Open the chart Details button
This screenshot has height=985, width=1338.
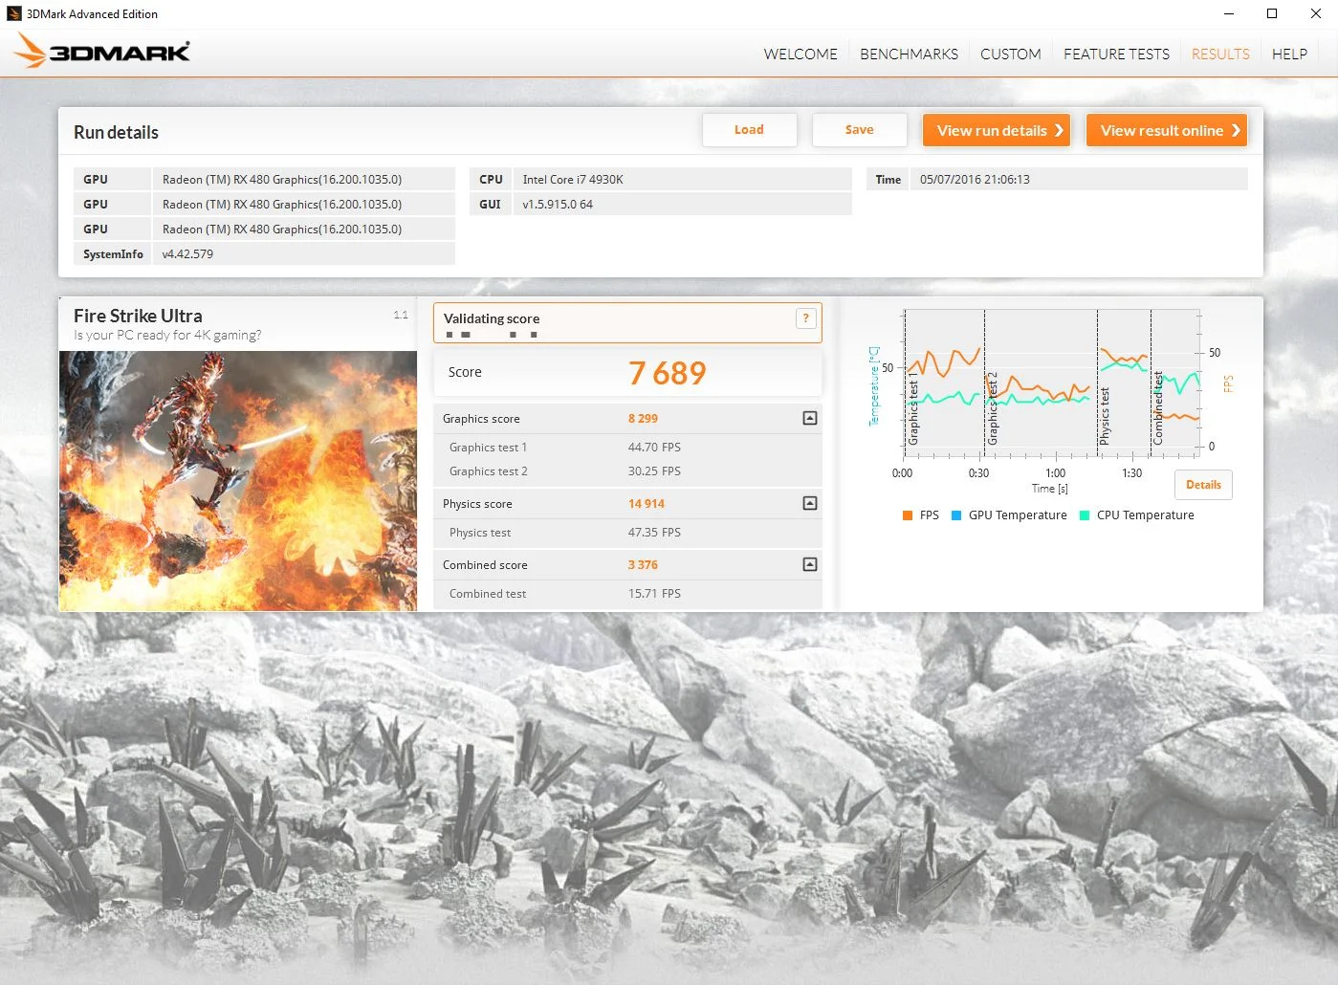coord(1203,485)
